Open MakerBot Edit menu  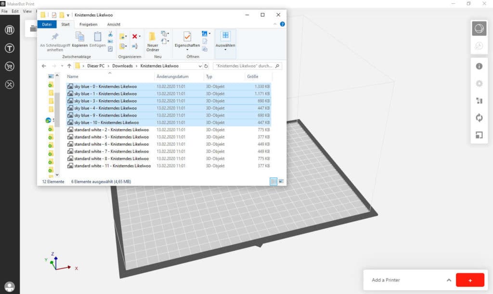click(15, 12)
